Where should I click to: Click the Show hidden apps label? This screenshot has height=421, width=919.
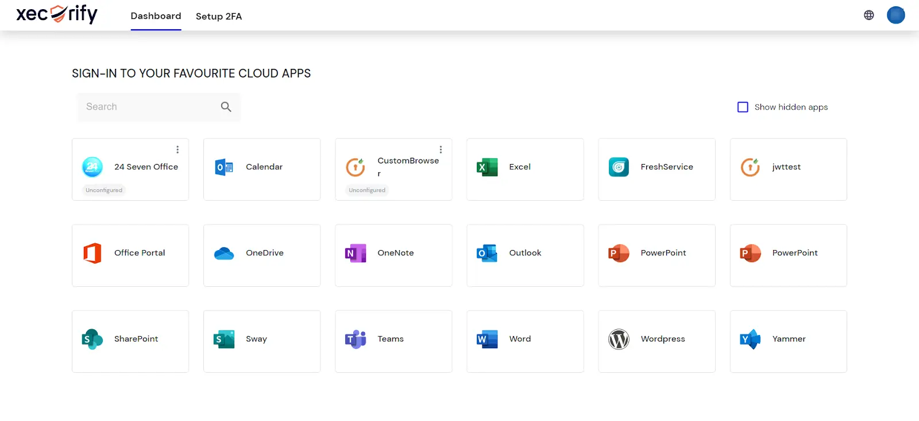[791, 107]
